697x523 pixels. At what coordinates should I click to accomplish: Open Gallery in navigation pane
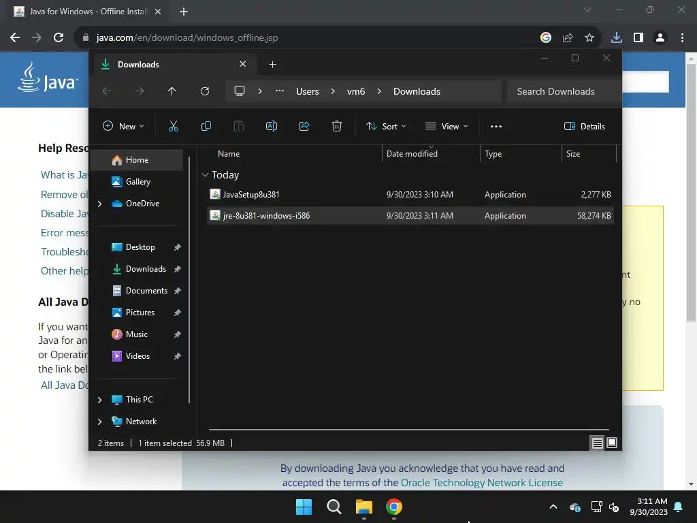137,181
